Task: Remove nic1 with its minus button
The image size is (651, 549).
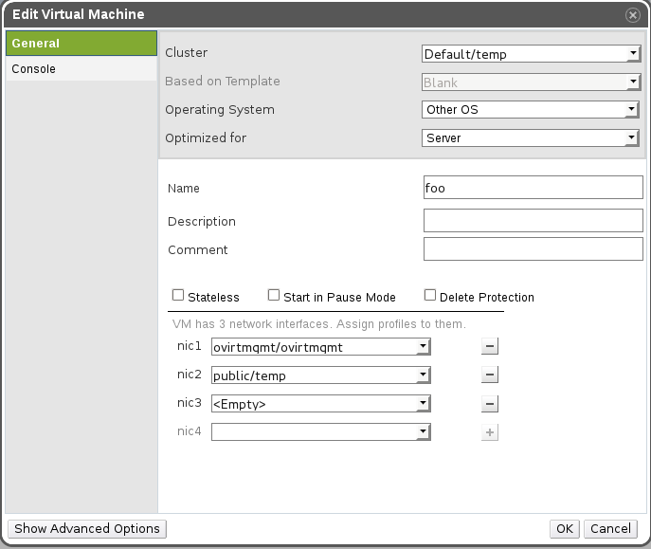Action: pos(490,347)
